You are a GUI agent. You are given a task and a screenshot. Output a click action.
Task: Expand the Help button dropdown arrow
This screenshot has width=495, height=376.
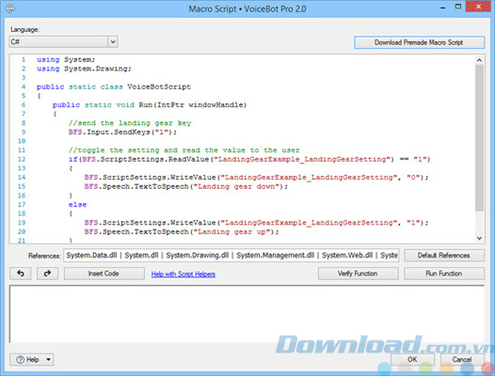click(x=49, y=359)
